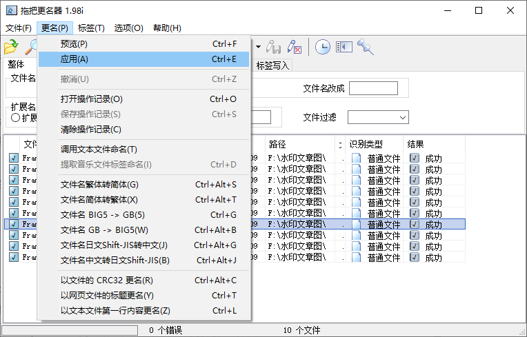The height and width of the screenshot is (337, 527).
Task: Select 清除操作记录(C) menu entry
Action: pos(144,130)
